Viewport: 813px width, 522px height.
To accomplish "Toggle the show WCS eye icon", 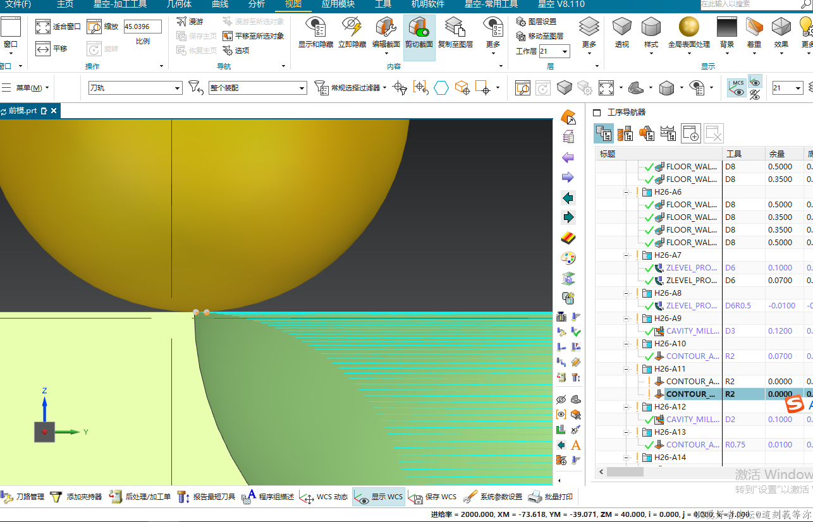I will (755, 82).
